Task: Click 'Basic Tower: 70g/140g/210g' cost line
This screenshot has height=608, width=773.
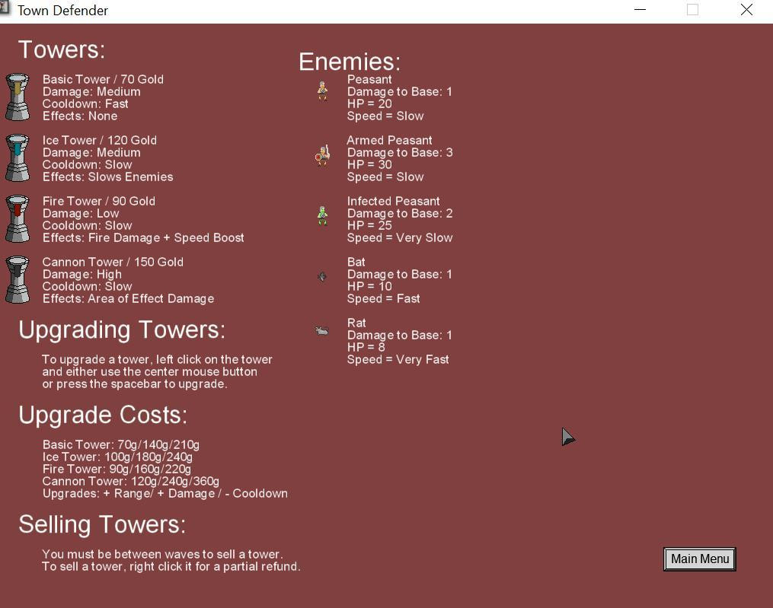Action: (121, 445)
